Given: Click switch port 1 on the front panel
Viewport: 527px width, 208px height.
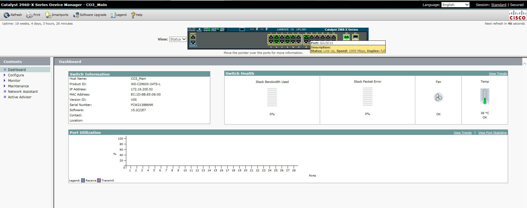Looking at the screenshot, I should pyautogui.click(x=271, y=37).
